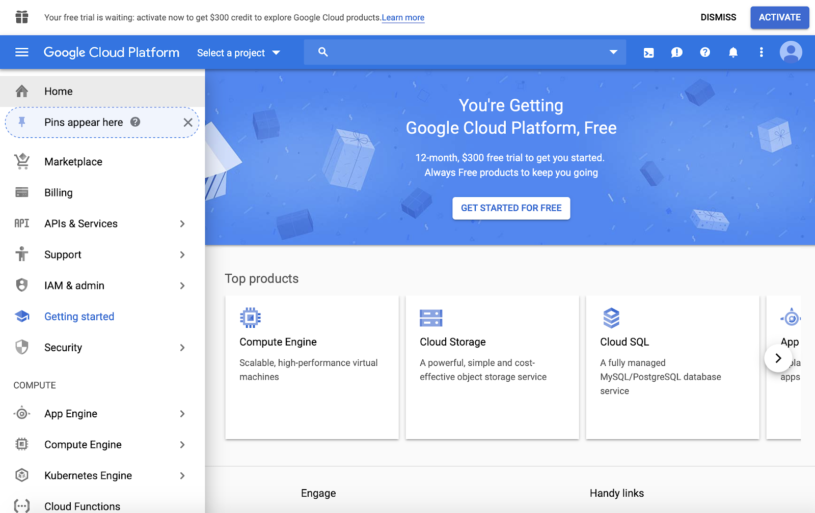Click the App Engine icon in sidebar

point(22,413)
